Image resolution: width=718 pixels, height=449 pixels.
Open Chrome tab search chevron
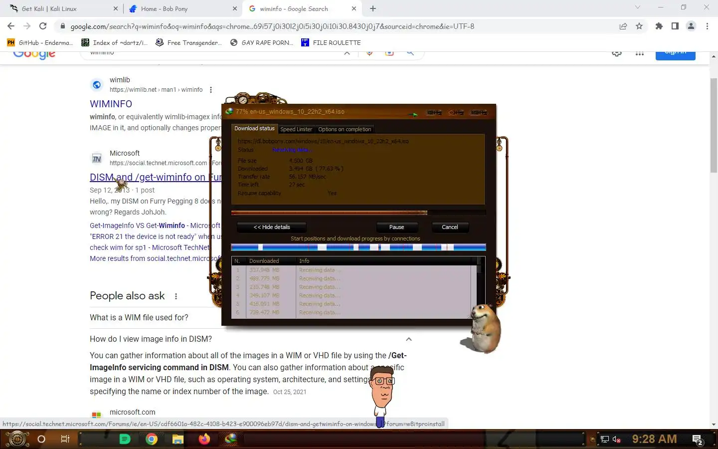(x=637, y=7)
